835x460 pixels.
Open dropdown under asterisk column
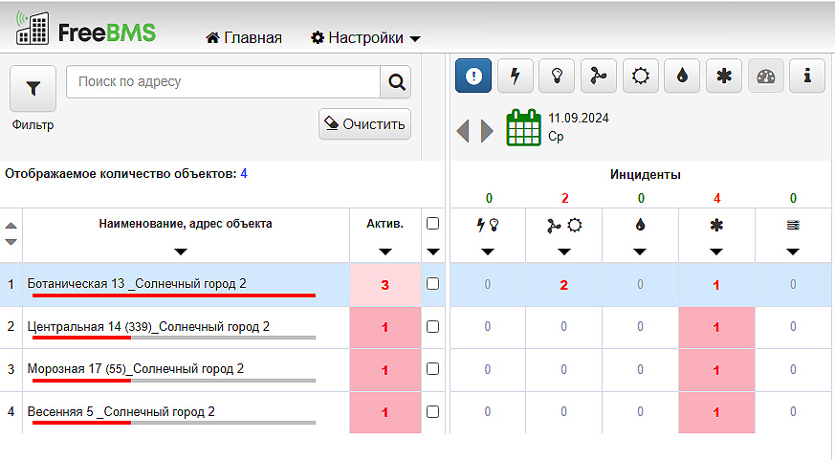(x=716, y=252)
